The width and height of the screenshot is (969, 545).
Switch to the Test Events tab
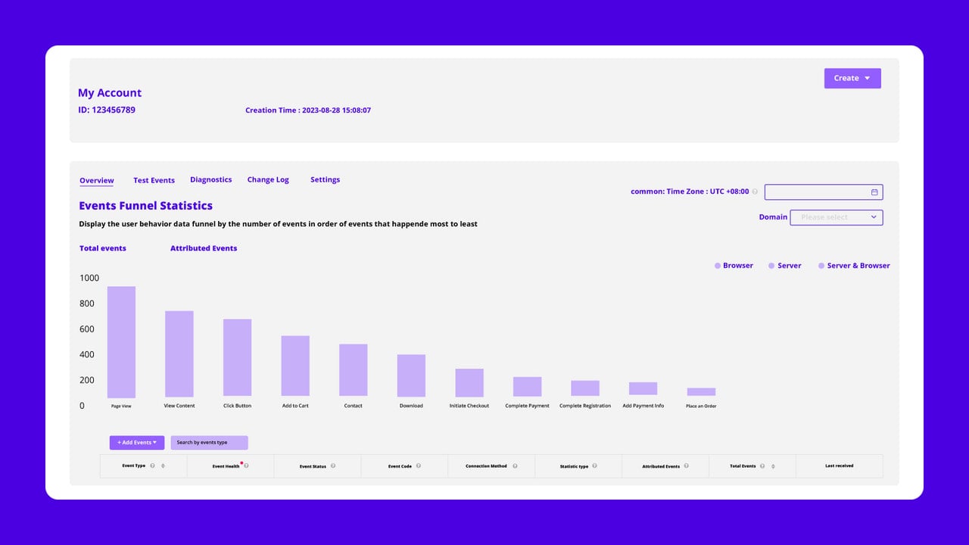click(154, 180)
